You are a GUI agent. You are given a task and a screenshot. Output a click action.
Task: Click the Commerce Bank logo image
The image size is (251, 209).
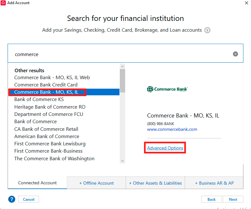pyautogui.click(x=167, y=89)
